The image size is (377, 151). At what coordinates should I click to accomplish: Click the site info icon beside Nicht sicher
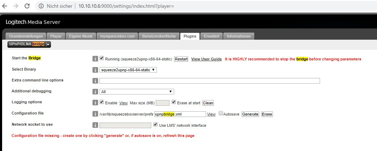(x=41, y=6)
